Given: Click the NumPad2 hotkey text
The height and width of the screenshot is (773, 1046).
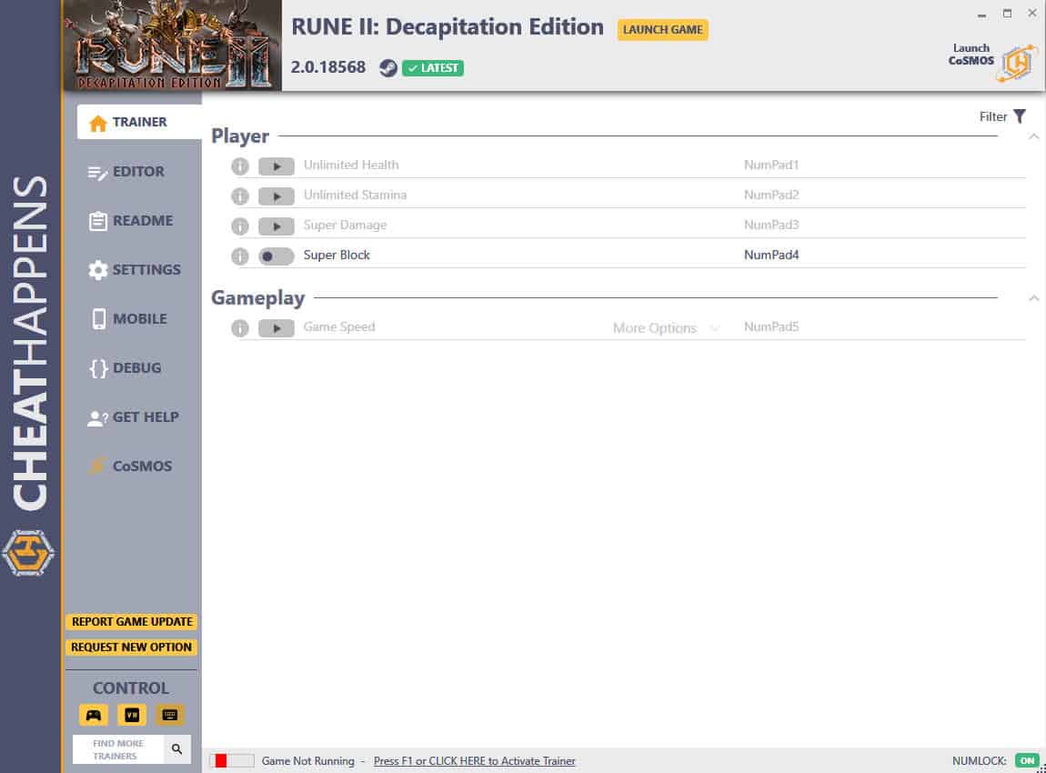Looking at the screenshot, I should point(771,195).
